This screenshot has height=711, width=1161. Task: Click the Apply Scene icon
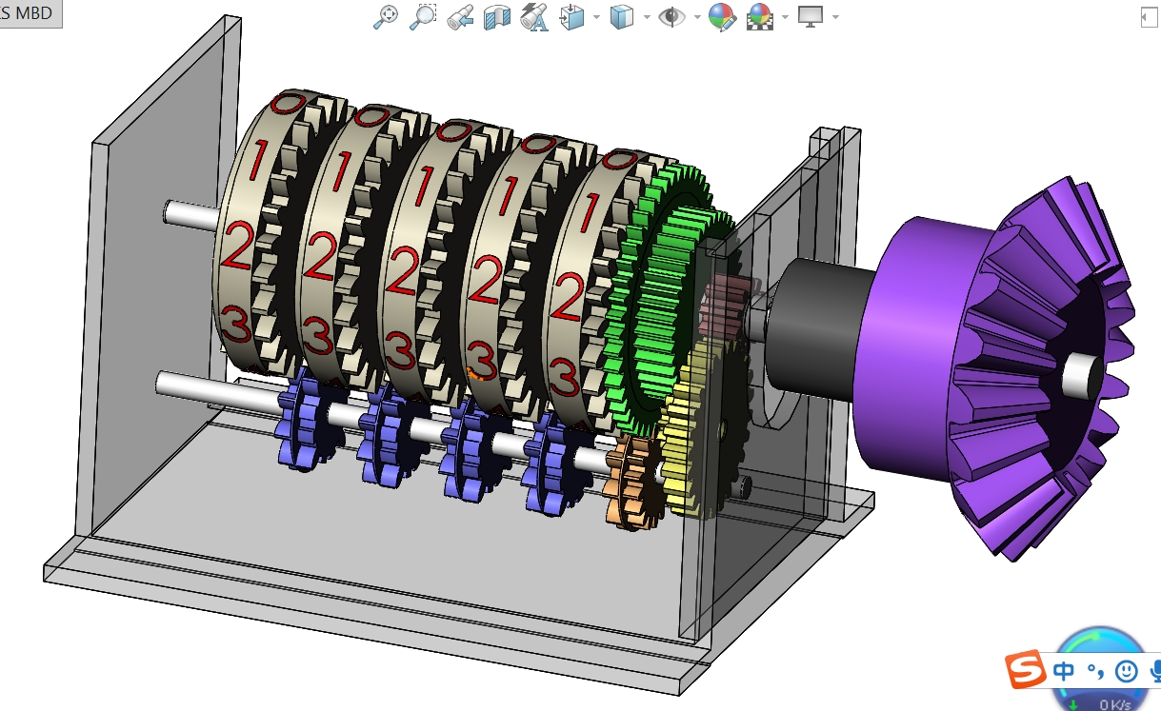(760, 16)
